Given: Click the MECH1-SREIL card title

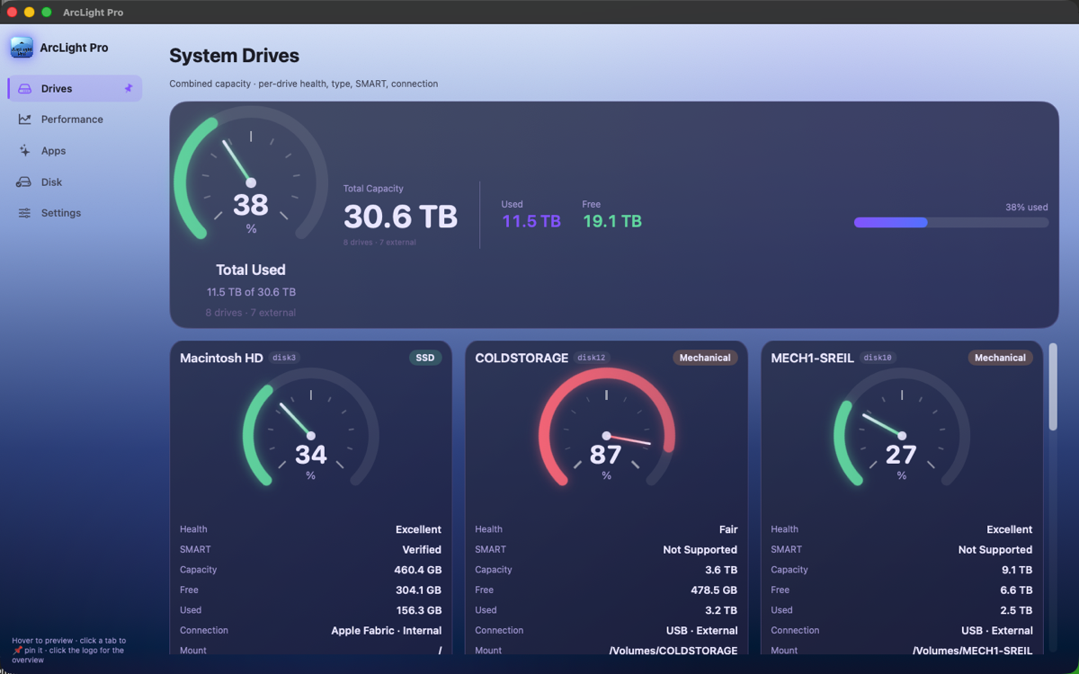Looking at the screenshot, I should pos(812,358).
